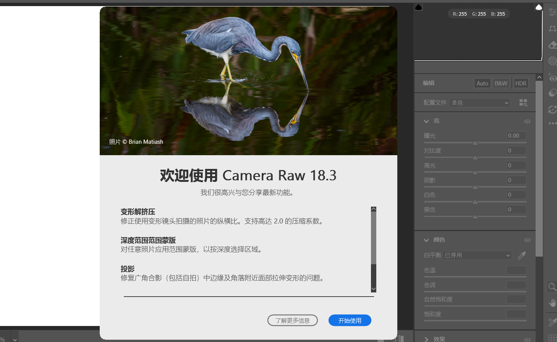Open the three-dots more options menu
Image resolution: width=557 pixels, height=342 pixels.
(552, 124)
